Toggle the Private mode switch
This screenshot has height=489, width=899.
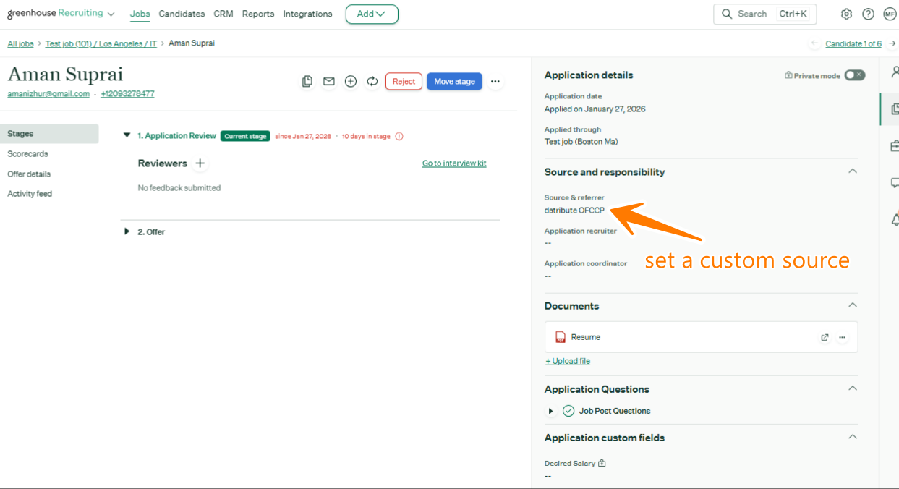854,75
